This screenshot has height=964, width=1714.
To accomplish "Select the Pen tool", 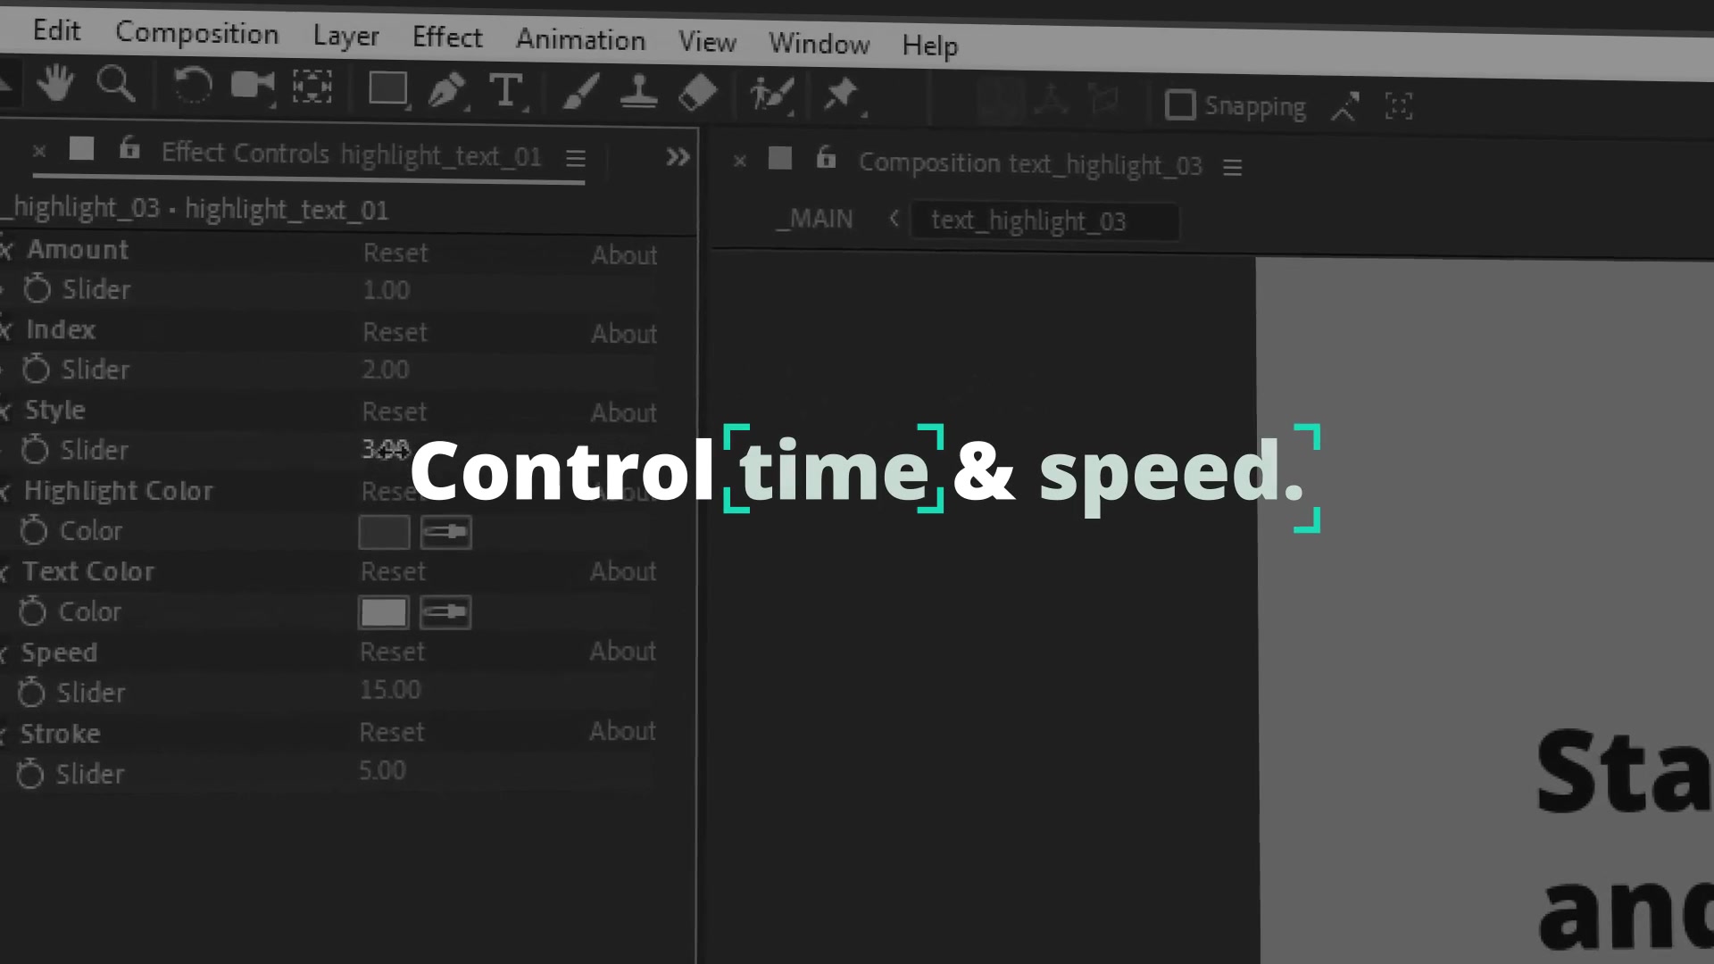I will (x=446, y=92).
